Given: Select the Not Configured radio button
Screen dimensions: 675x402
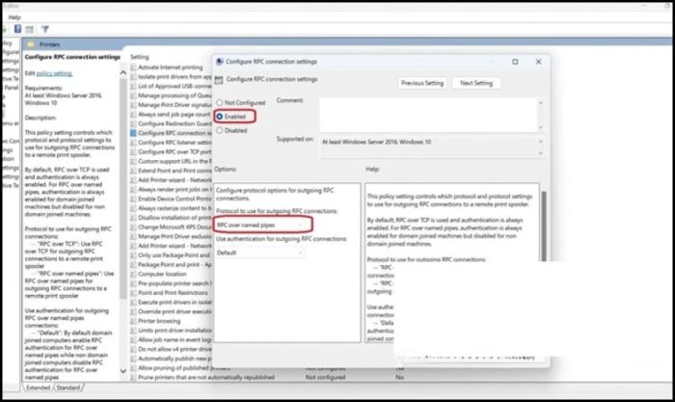Looking at the screenshot, I should coord(220,102).
